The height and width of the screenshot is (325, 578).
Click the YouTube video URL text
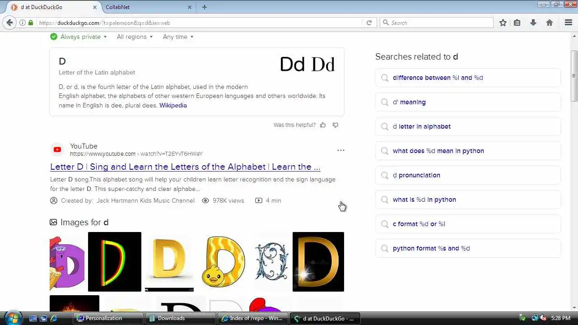pos(136,154)
